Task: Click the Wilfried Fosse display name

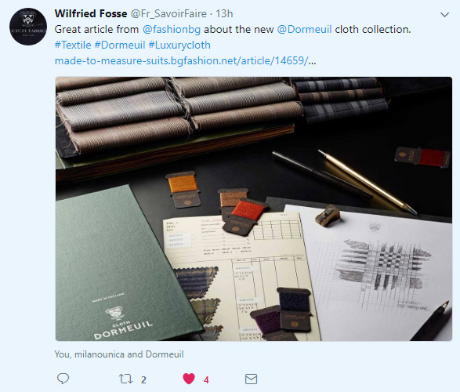Action: (91, 13)
